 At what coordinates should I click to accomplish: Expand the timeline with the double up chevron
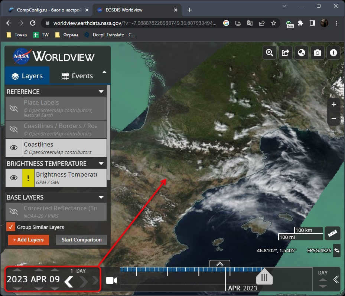[x=219, y=264]
